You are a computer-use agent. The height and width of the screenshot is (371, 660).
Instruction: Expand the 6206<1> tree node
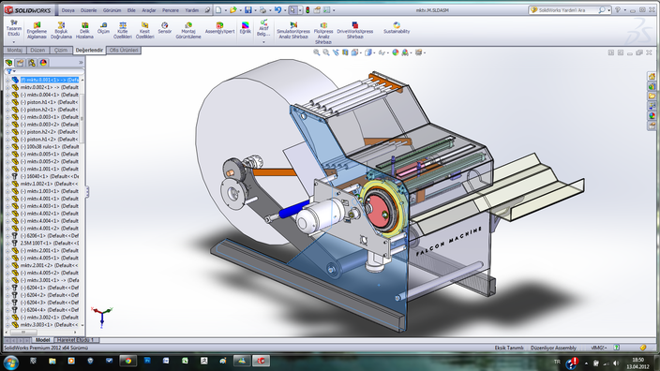click(7, 236)
